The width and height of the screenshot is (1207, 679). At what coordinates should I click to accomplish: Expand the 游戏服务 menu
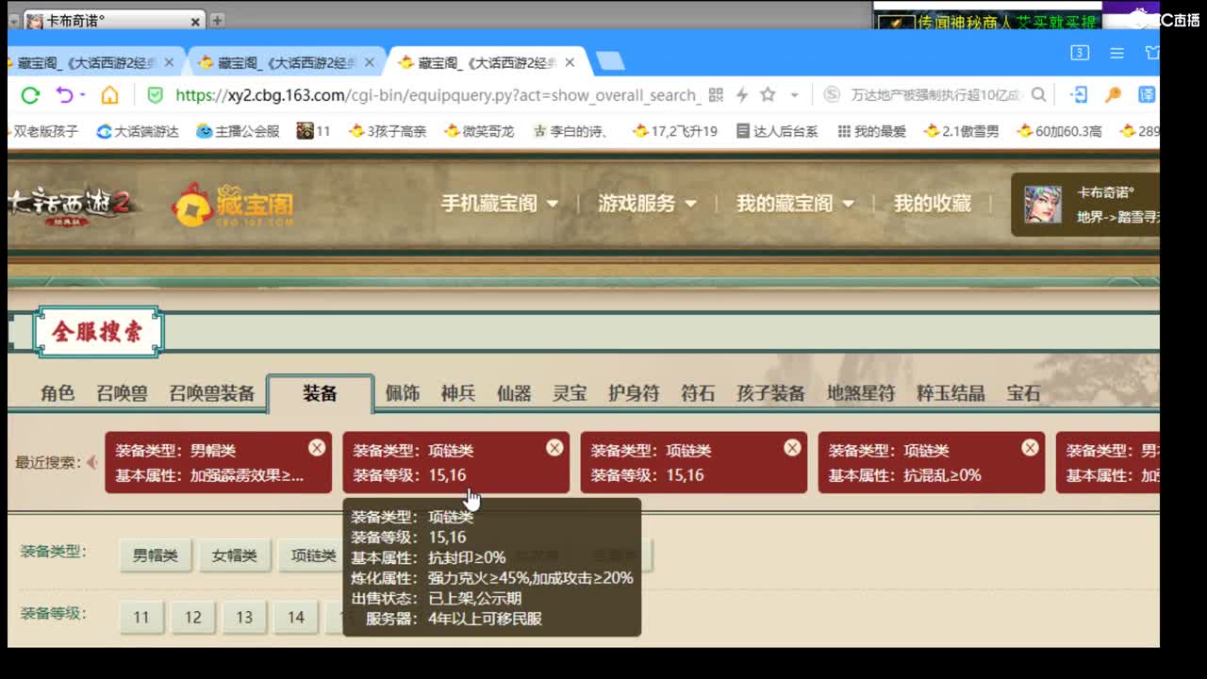pyautogui.click(x=647, y=204)
